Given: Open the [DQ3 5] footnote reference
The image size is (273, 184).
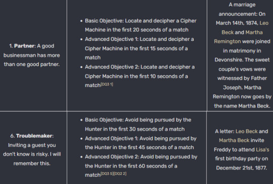Looking at the screenshot, I should click(107, 173).
